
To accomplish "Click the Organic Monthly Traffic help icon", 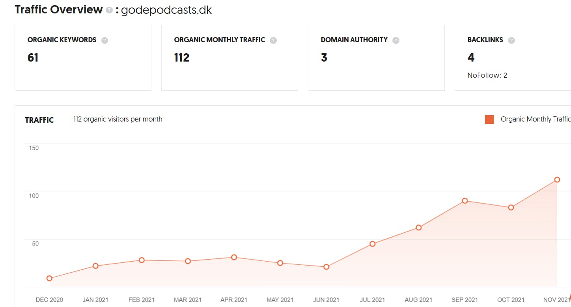I will [273, 40].
